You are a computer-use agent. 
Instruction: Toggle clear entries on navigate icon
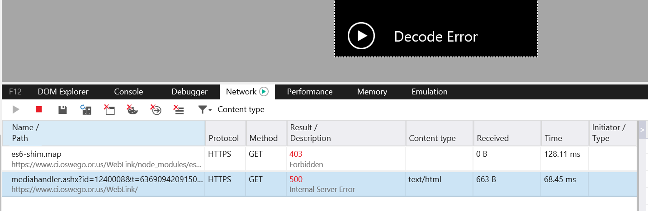(x=156, y=109)
